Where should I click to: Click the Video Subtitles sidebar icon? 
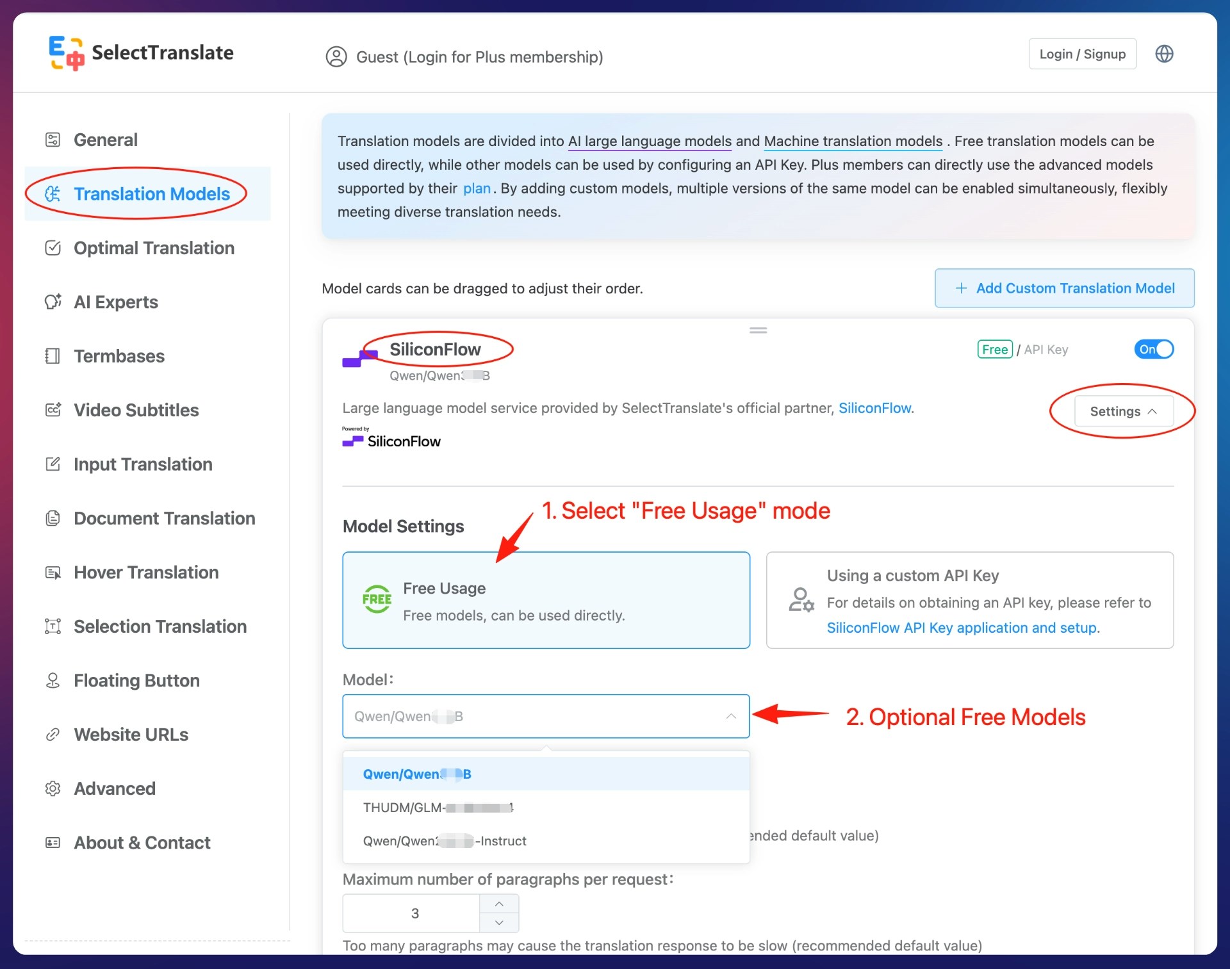tap(53, 410)
